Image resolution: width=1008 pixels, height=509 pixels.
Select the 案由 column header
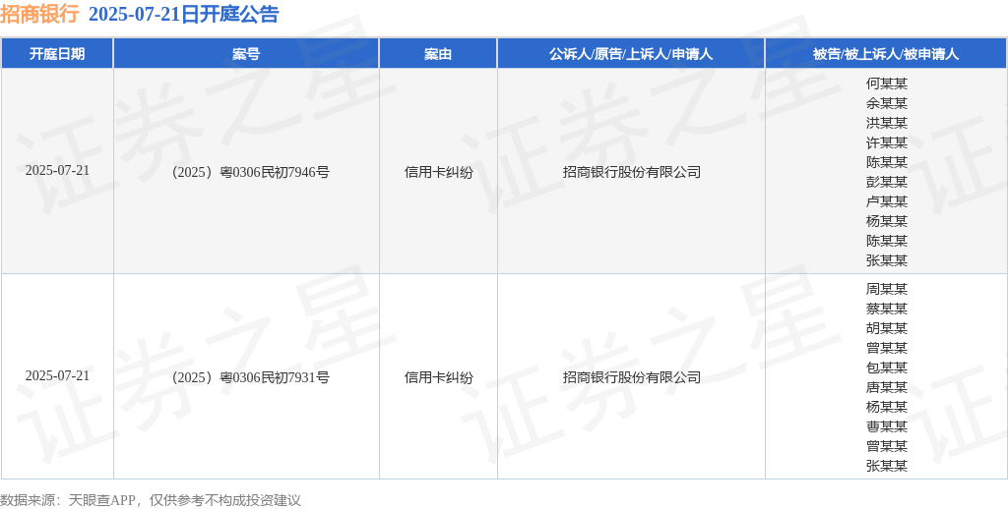[438, 54]
